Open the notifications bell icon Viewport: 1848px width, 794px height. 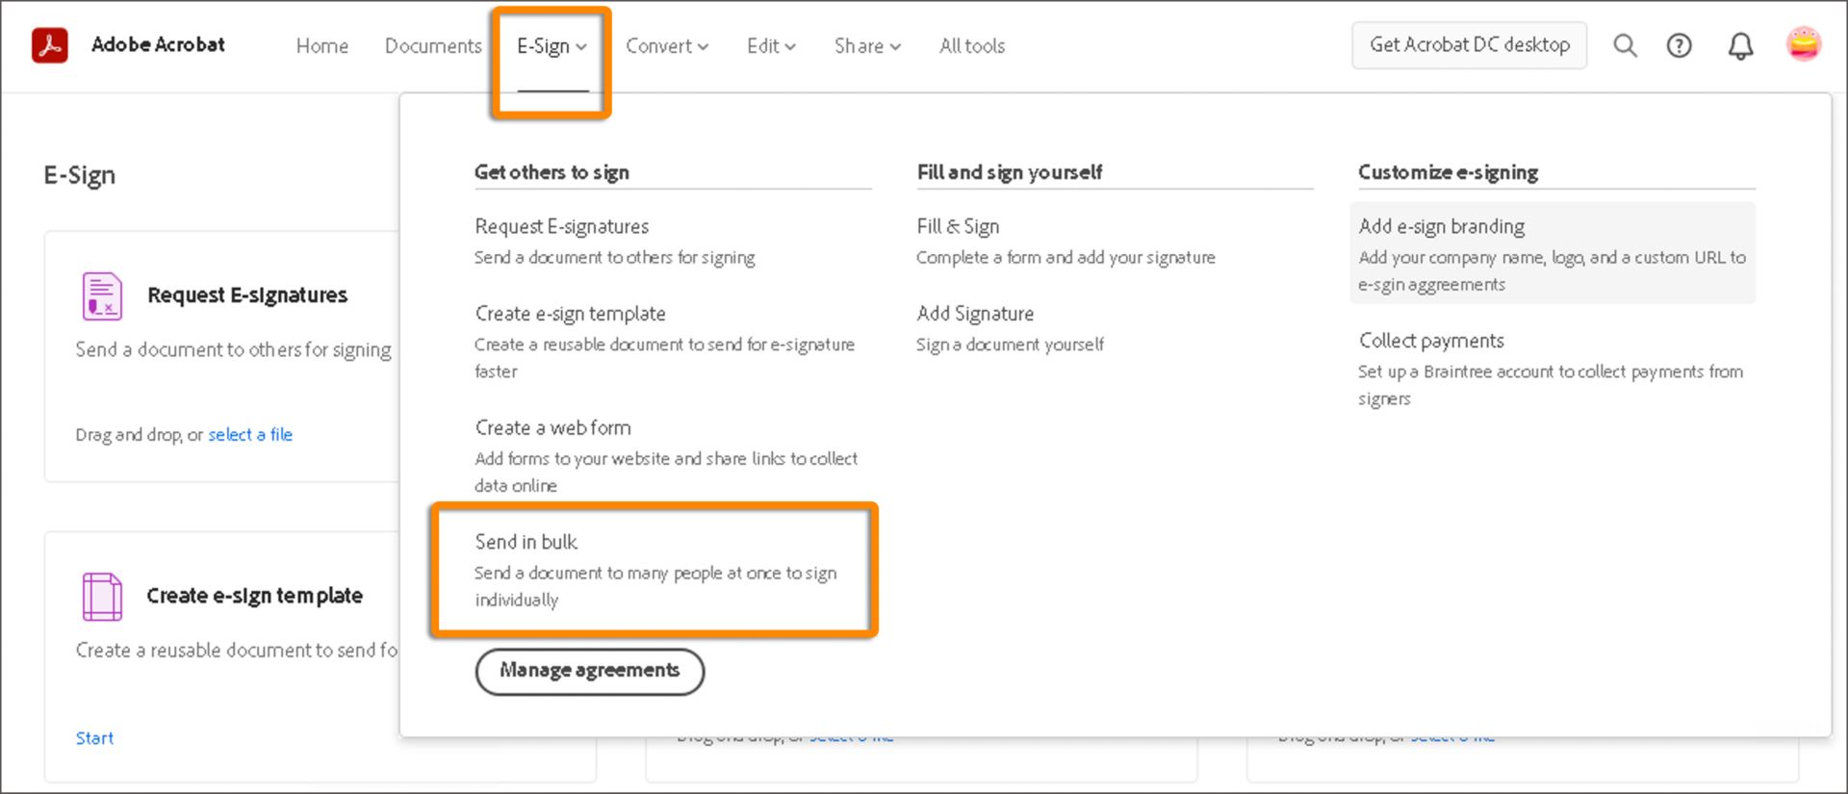click(1740, 45)
